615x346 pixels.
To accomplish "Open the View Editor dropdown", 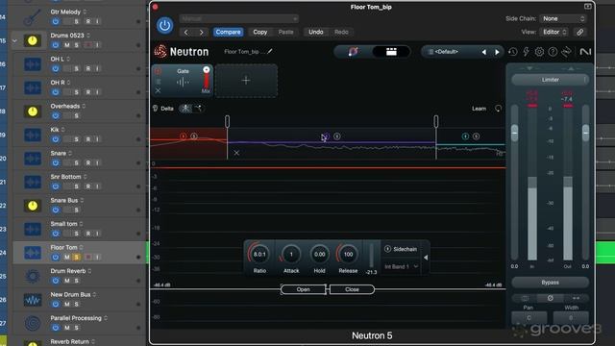I will click(x=553, y=32).
